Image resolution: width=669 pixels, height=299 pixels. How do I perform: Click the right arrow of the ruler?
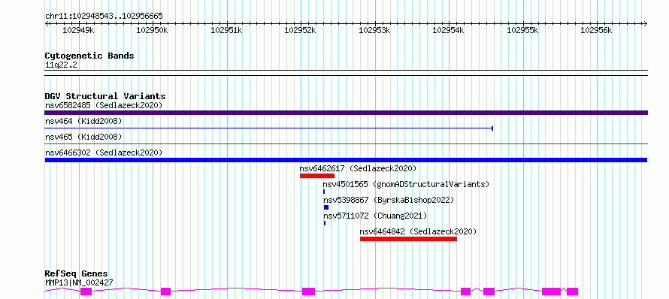pos(646,23)
